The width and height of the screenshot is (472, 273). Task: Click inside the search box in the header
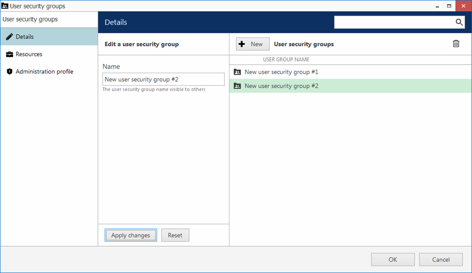[394, 22]
